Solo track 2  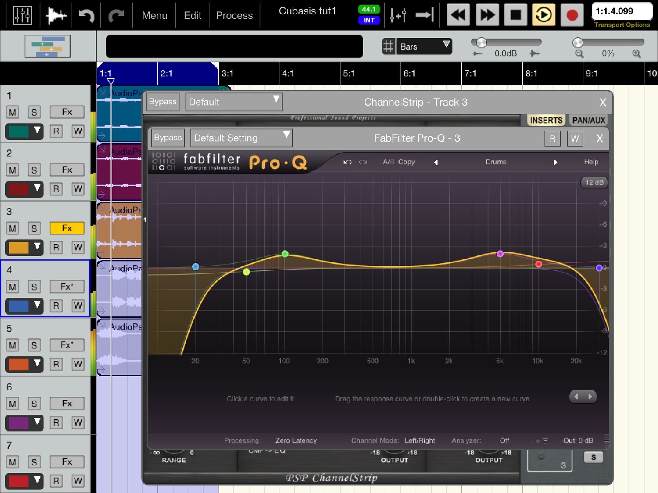pyautogui.click(x=34, y=170)
